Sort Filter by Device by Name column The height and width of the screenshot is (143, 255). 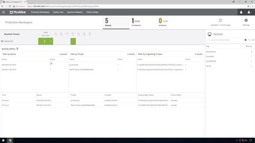pos(4,59)
